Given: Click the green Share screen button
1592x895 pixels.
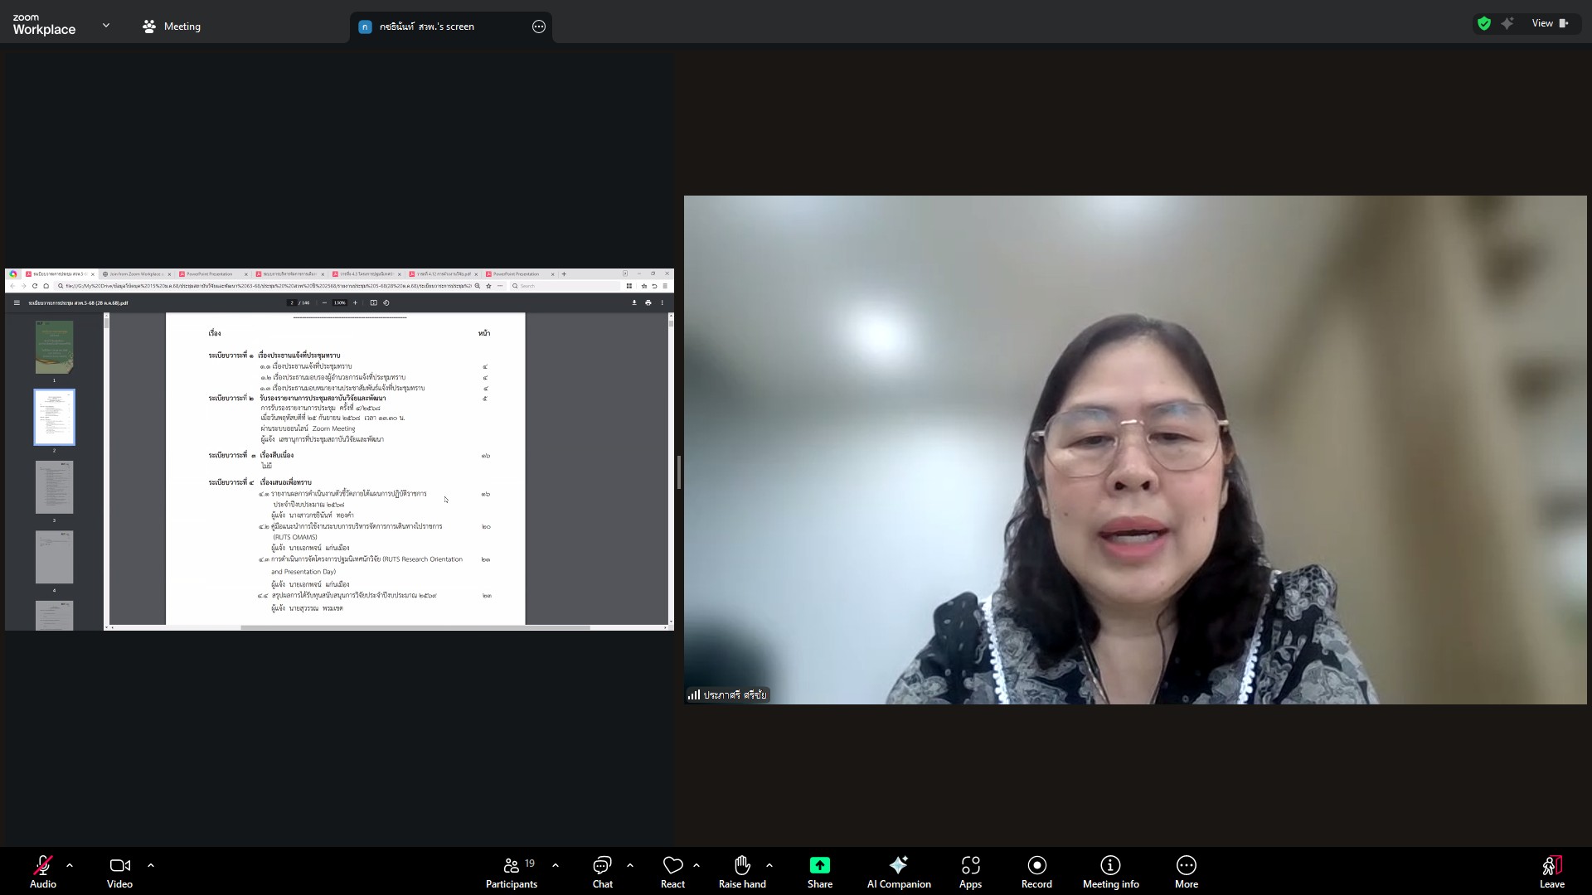Looking at the screenshot, I should (819, 871).
